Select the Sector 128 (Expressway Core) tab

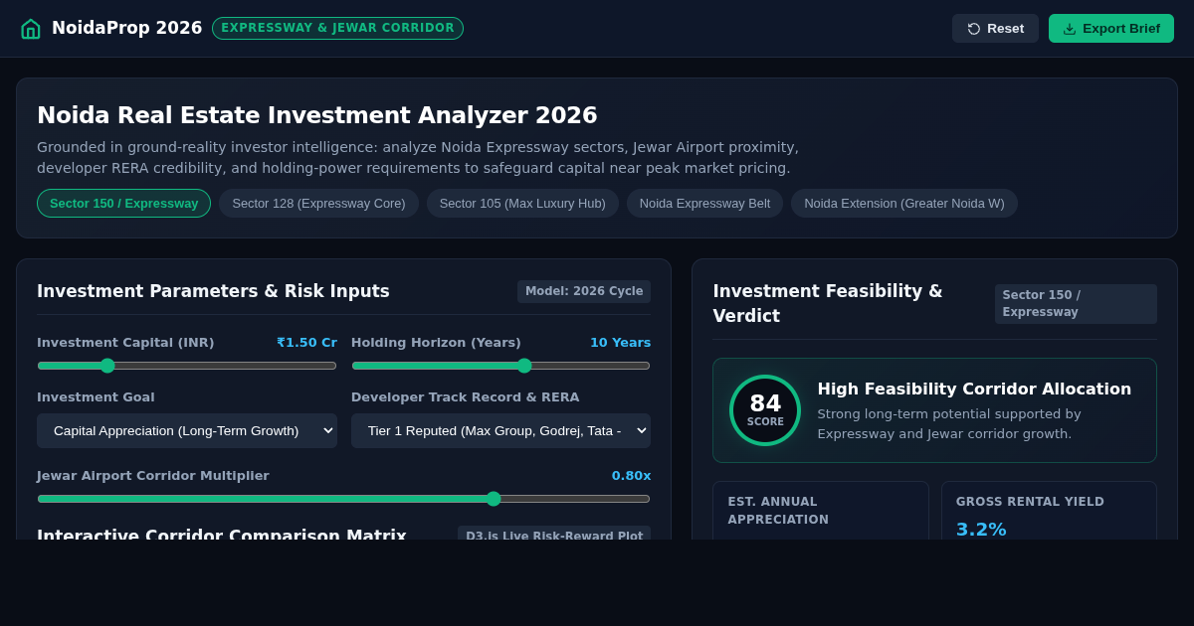pos(318,204)
